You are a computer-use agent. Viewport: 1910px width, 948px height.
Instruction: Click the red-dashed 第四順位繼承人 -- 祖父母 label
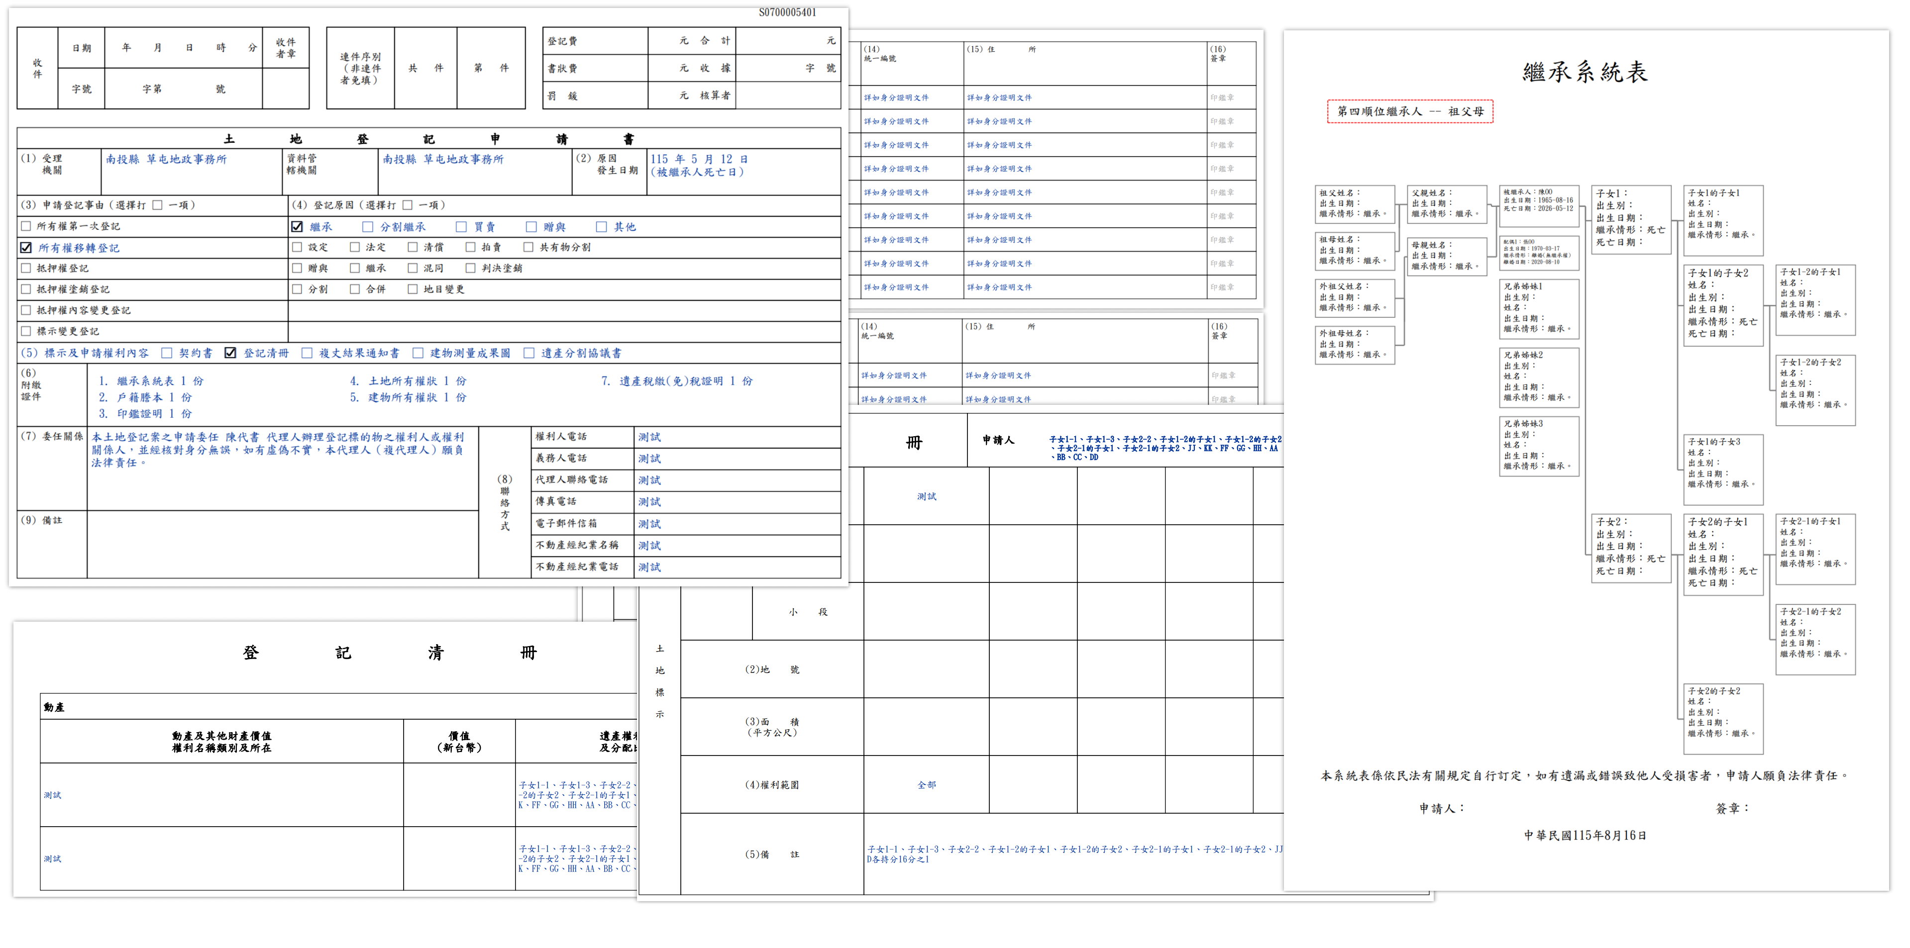(1410, 111)
